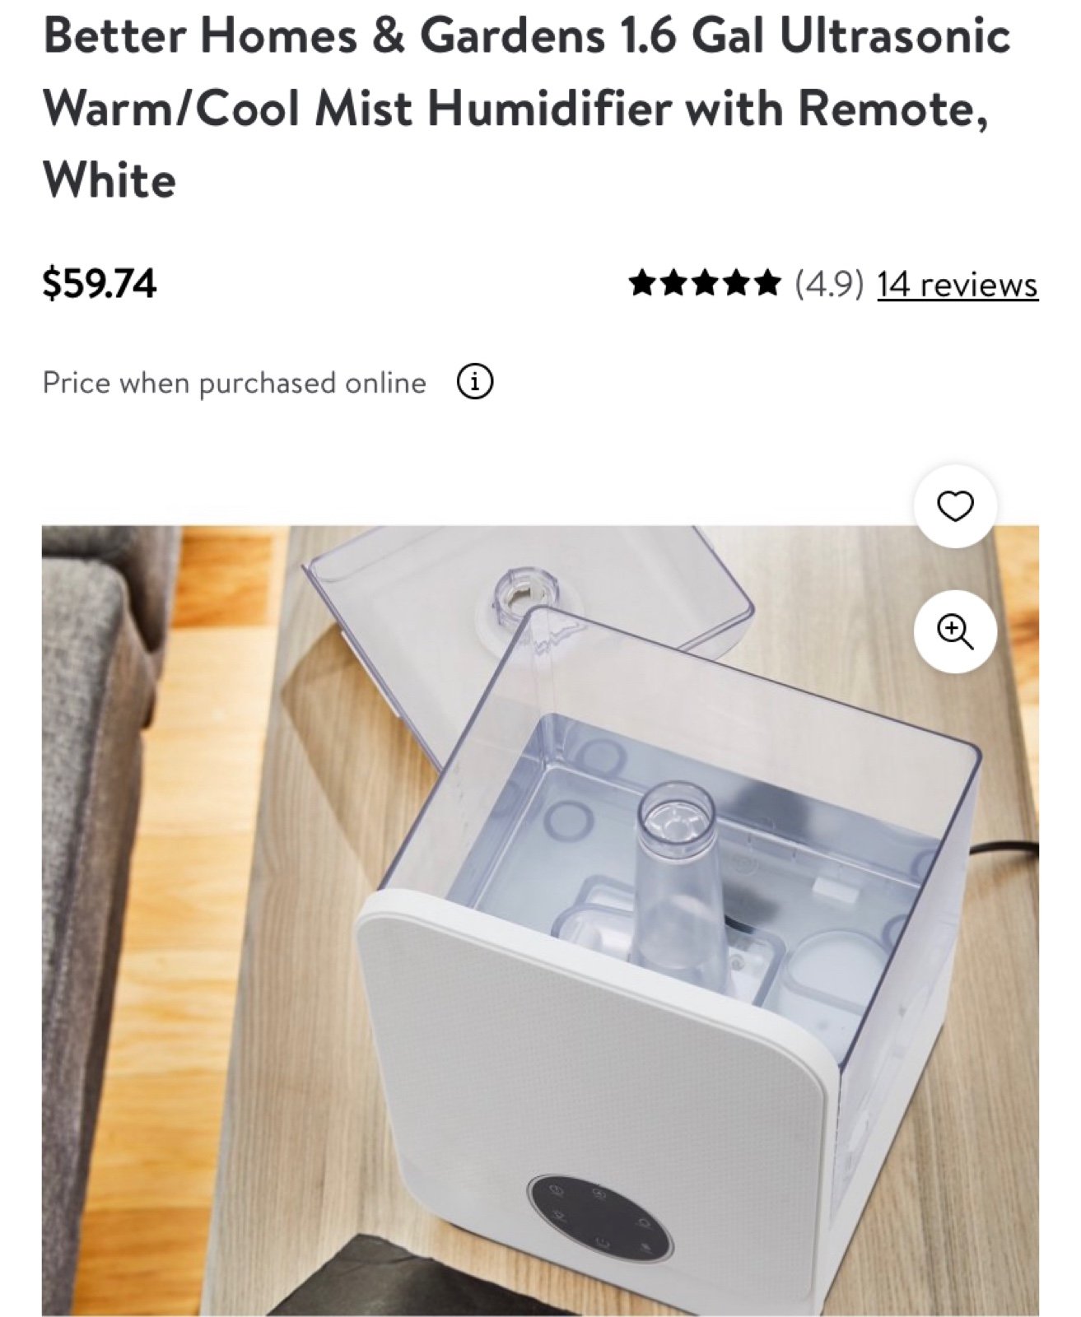This screenshot has height=1317, width=1081.
Task: Click the 'Price when purchased online' text
Action: coord(235,384)
